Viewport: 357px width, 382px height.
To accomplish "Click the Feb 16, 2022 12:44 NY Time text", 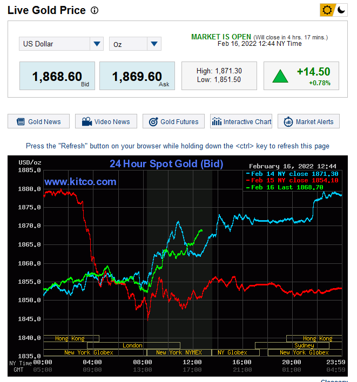I will pyautogui.click(x=259, y=44).
